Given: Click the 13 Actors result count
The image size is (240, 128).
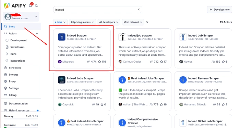Looking at the screenshot, I should click(226, 22).
